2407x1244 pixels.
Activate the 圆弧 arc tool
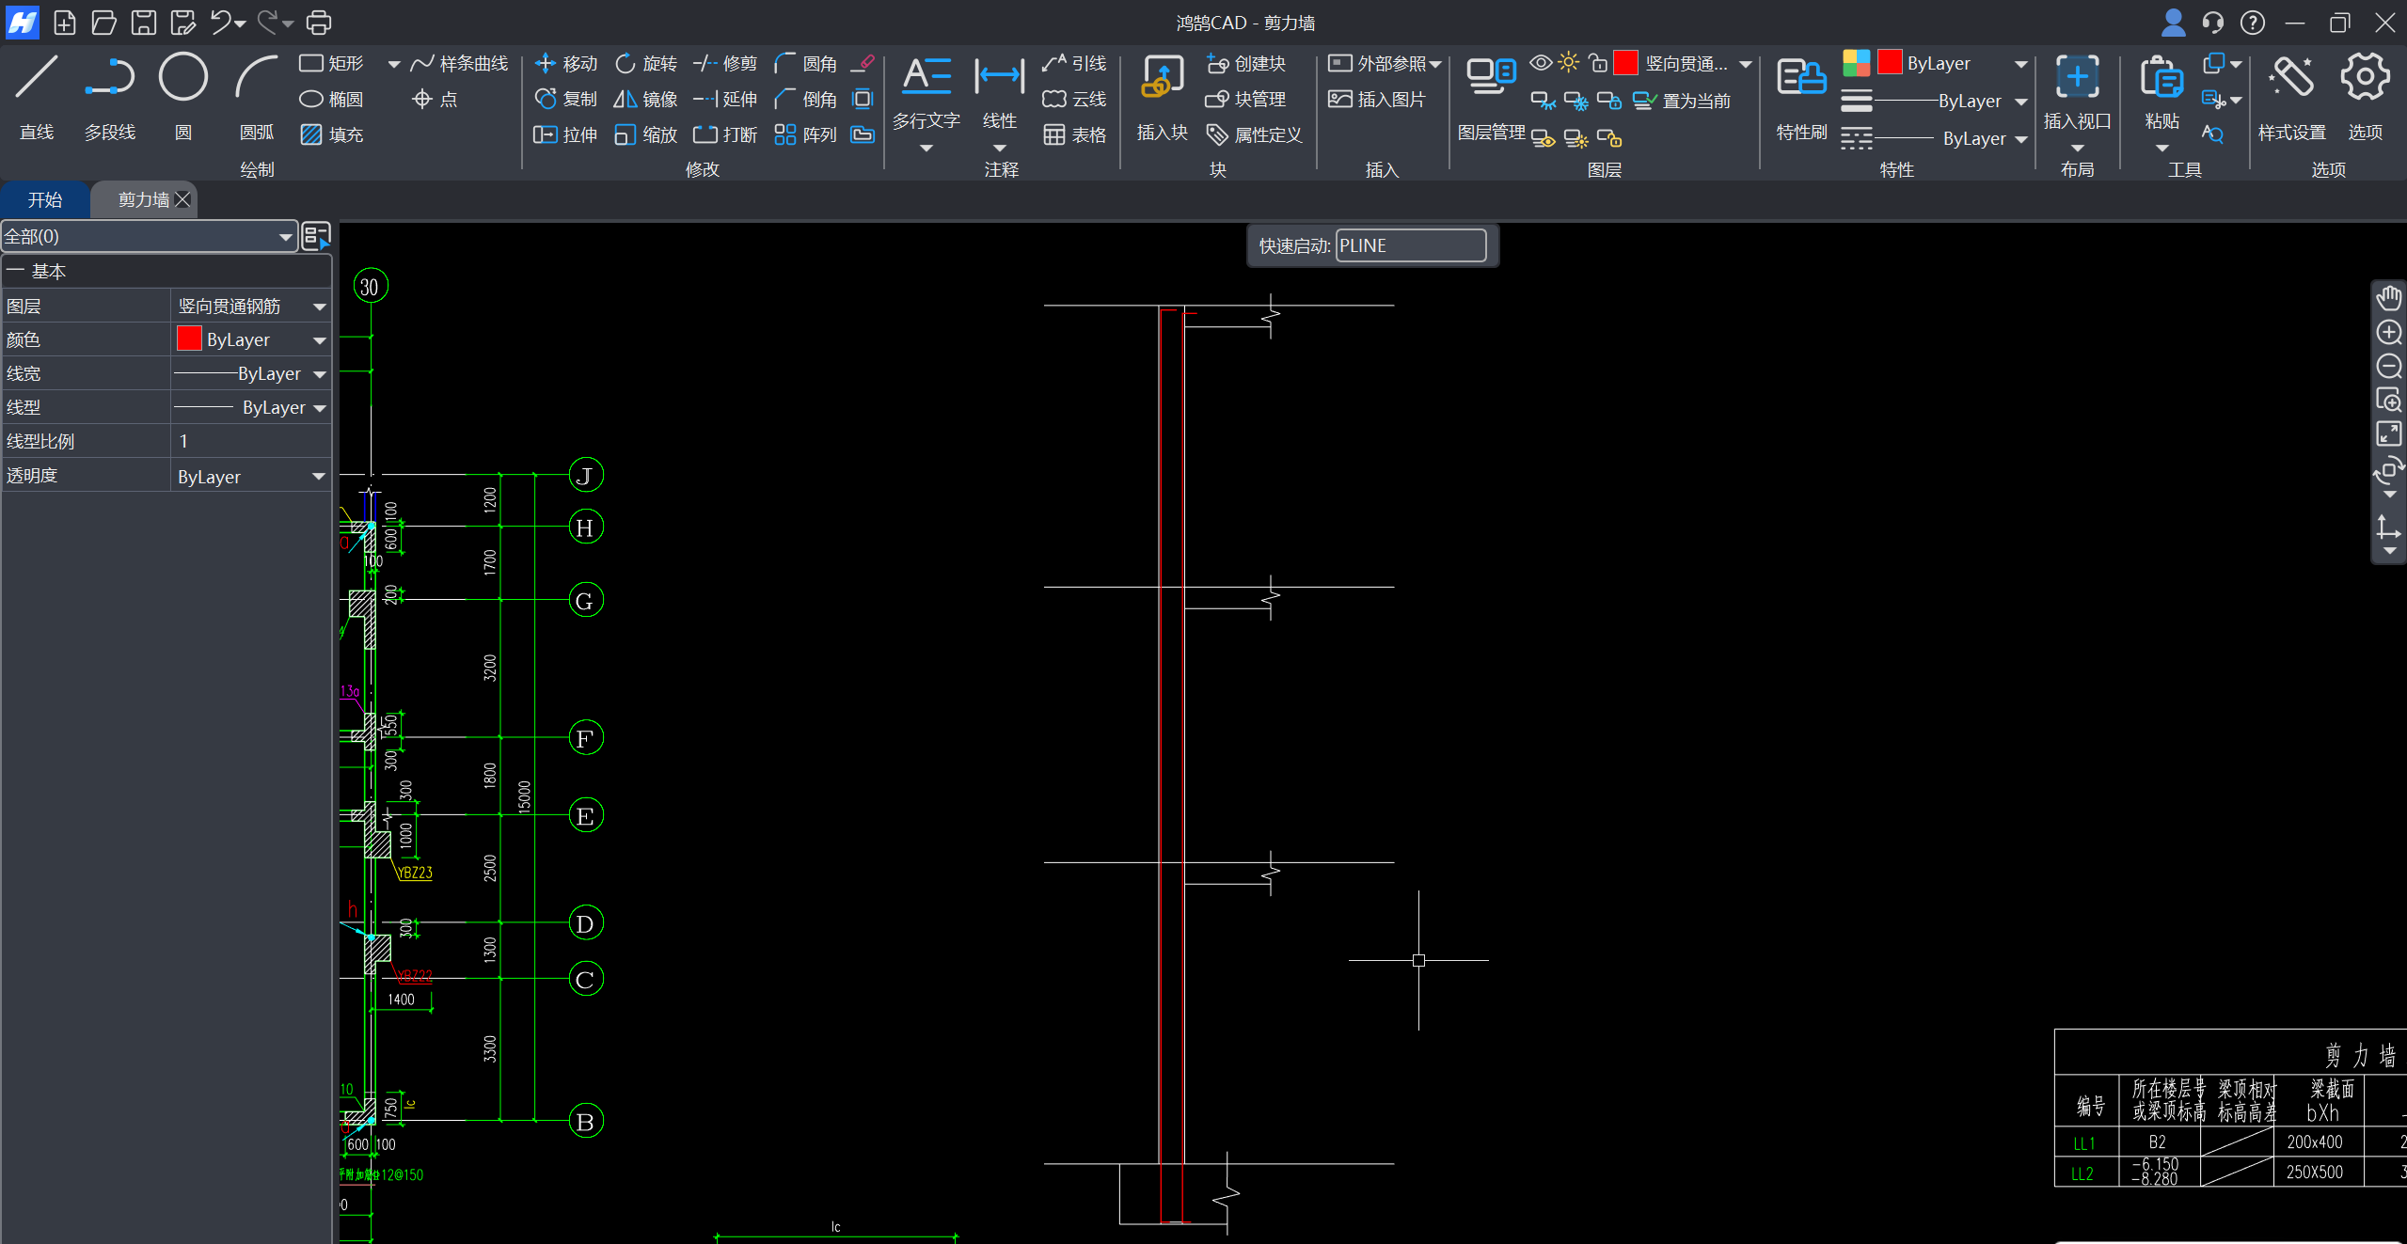tap(256, 79)
